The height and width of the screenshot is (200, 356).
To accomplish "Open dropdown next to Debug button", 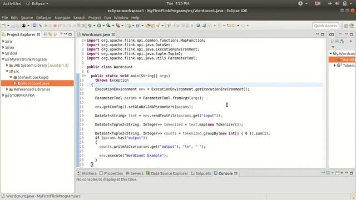I will pyautogui.click(x=94, y=26).
